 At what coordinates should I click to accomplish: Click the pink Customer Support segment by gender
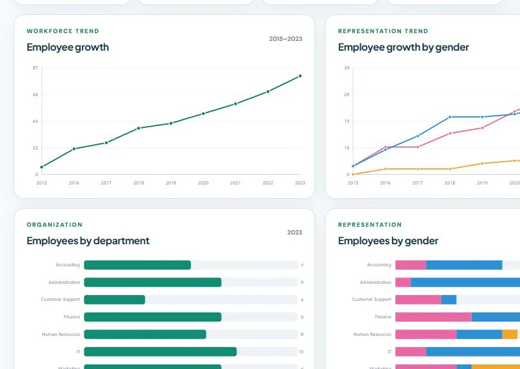coord(418,299)
